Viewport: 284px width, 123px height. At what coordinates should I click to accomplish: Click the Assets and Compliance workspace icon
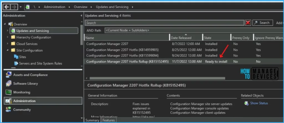9,75
